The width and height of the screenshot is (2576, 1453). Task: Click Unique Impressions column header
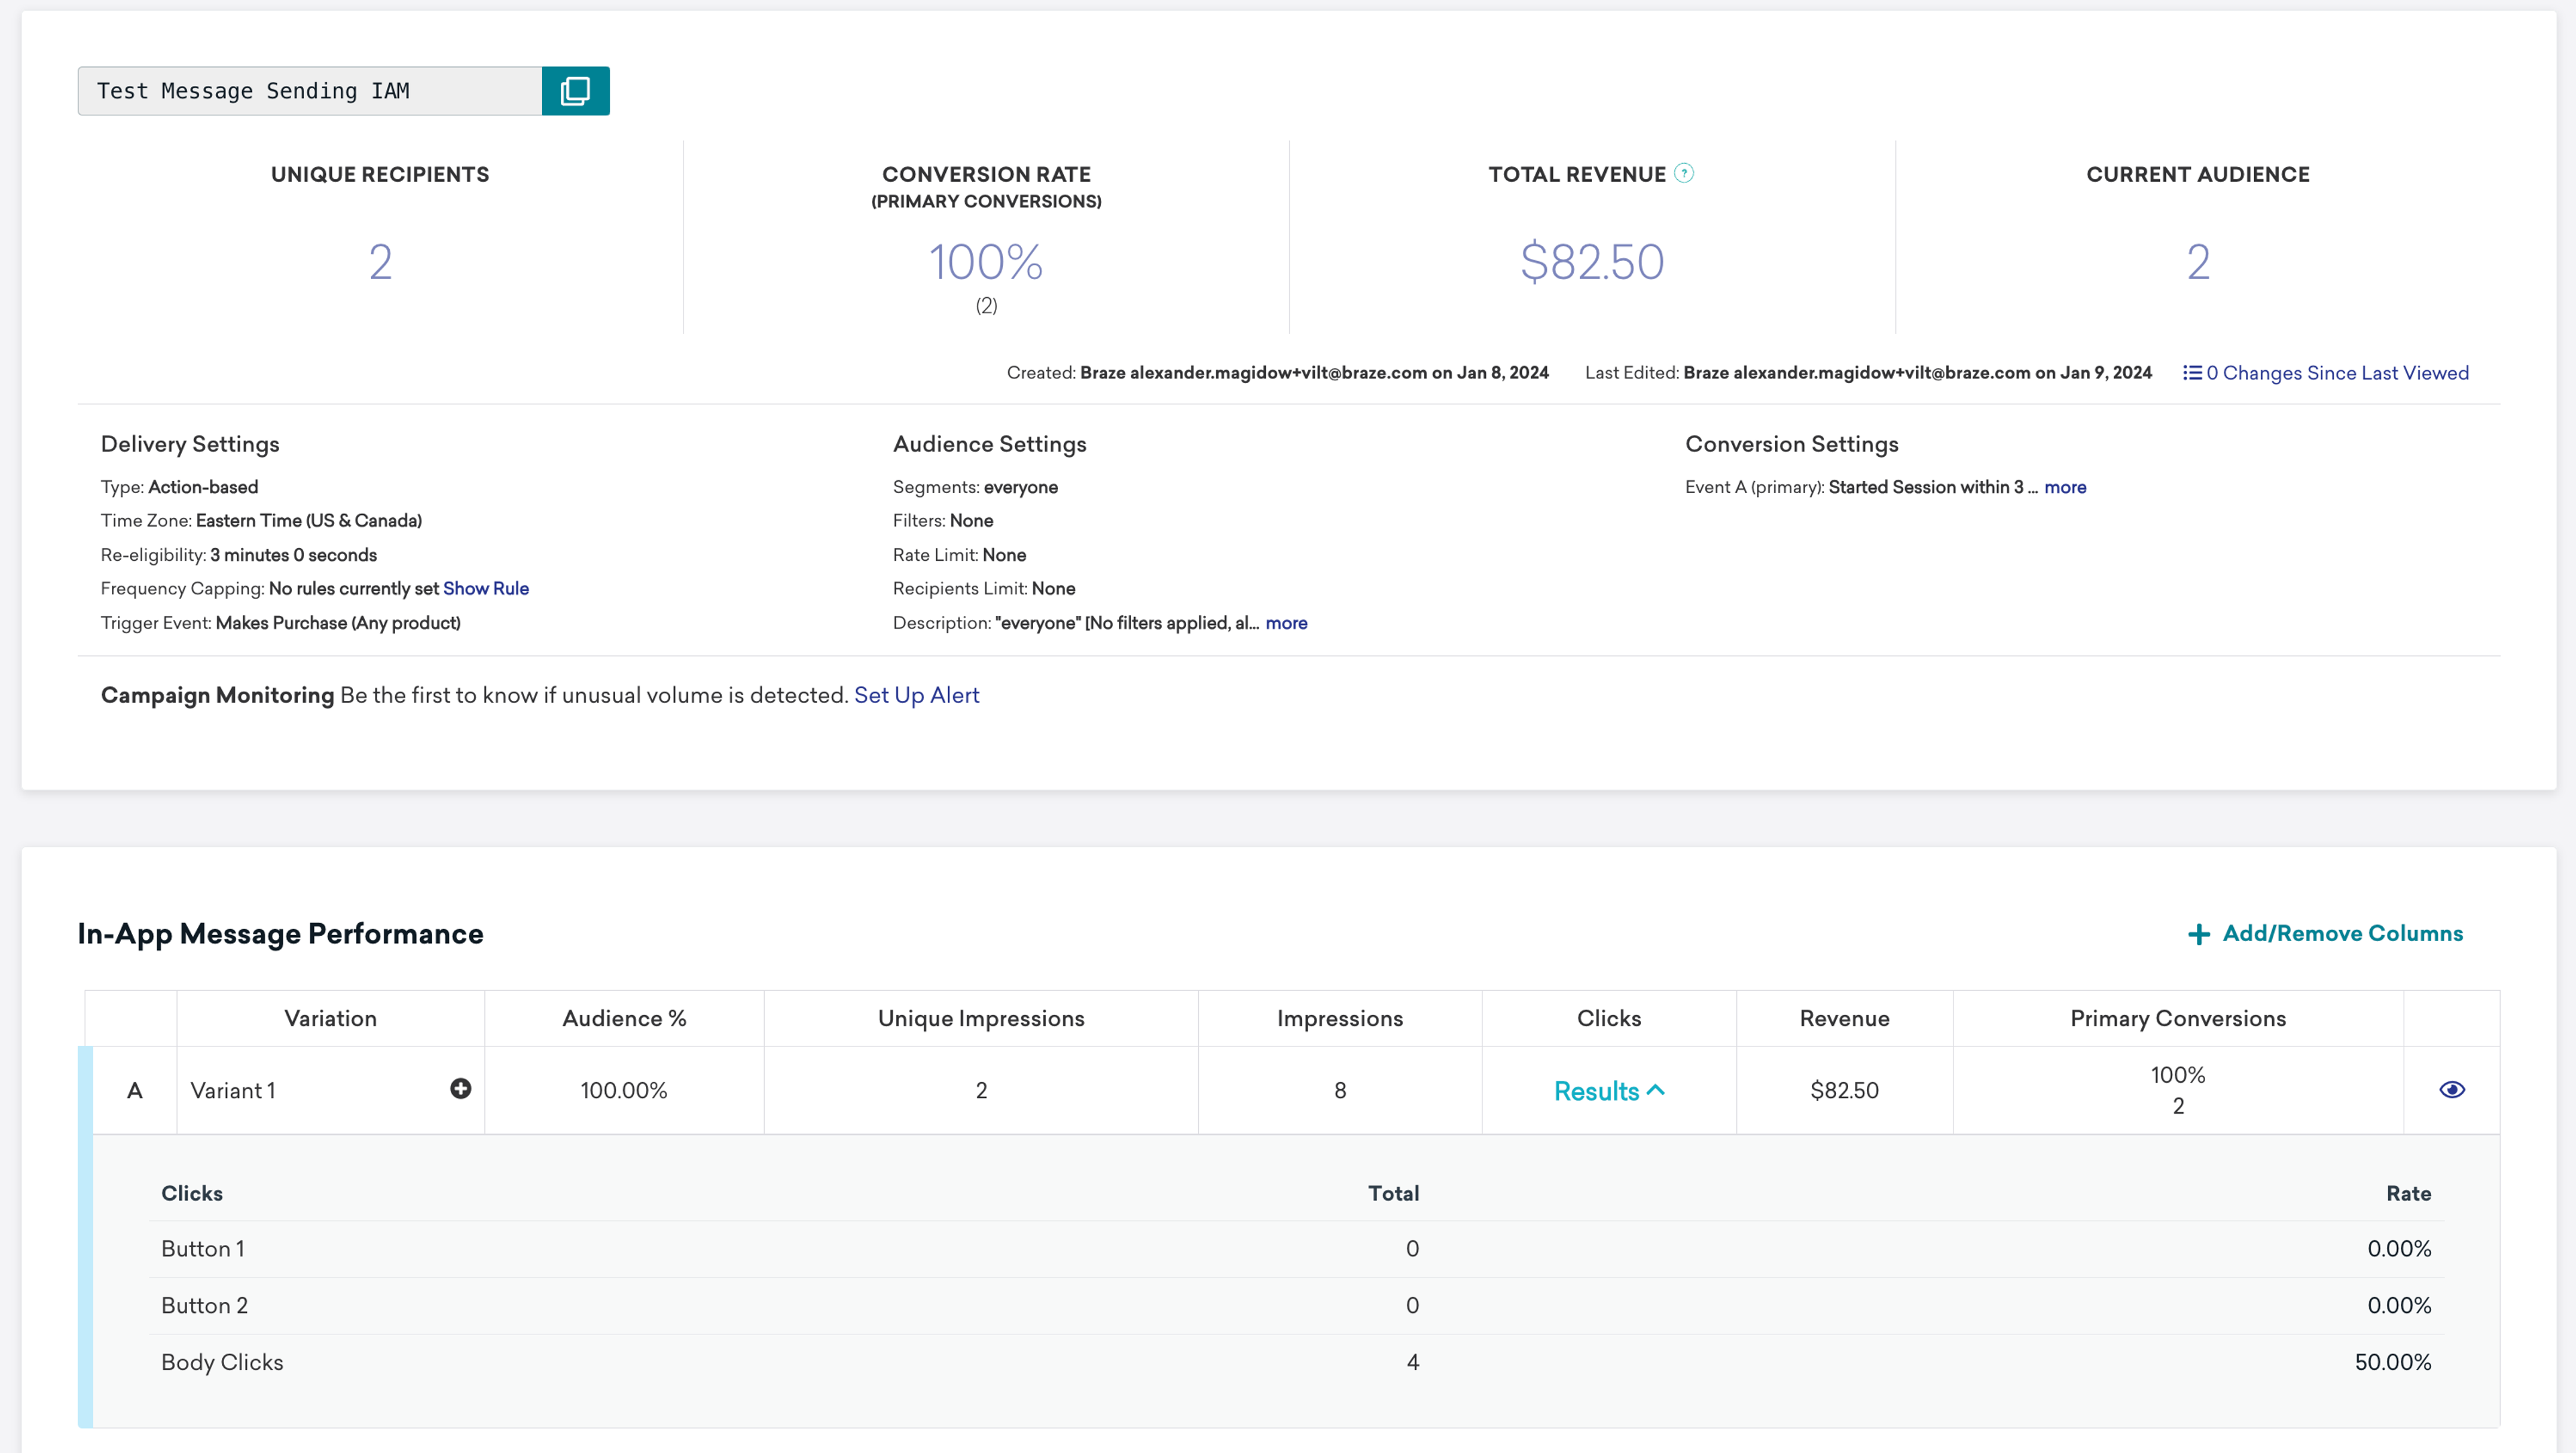pos(980,1018)
